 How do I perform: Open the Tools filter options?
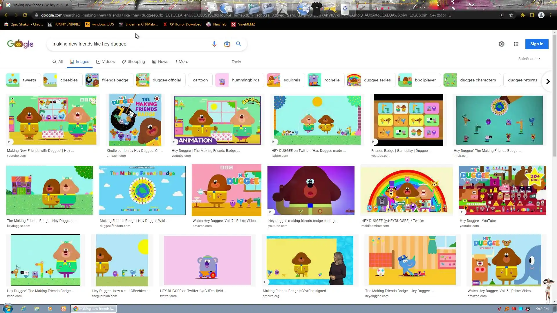click(236, 62)
